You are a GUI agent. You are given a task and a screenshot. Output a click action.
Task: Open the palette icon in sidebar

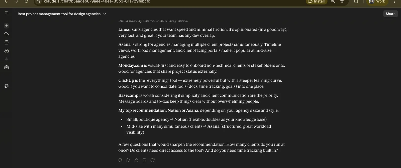7,86
